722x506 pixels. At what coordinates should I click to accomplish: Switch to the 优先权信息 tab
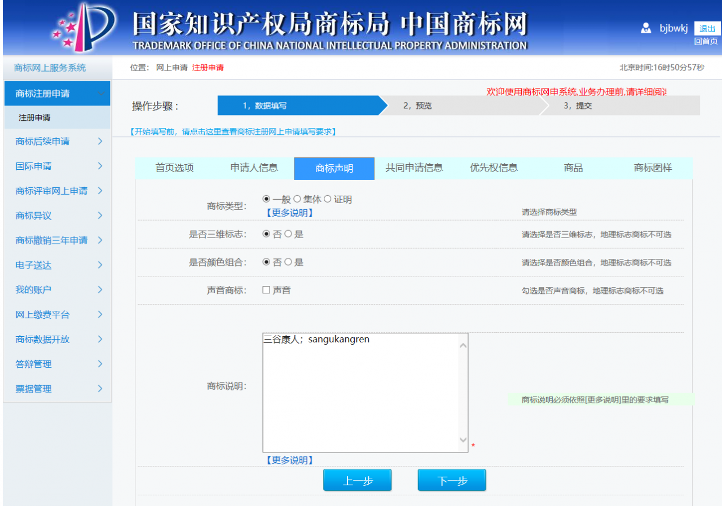coord(493,168)
